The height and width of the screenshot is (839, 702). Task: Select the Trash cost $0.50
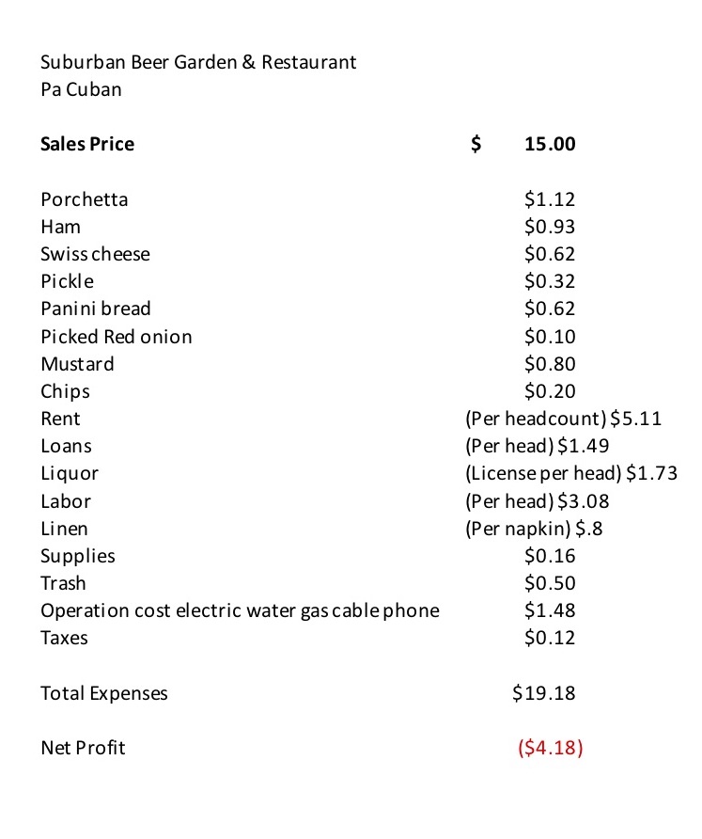coord(550,583)
